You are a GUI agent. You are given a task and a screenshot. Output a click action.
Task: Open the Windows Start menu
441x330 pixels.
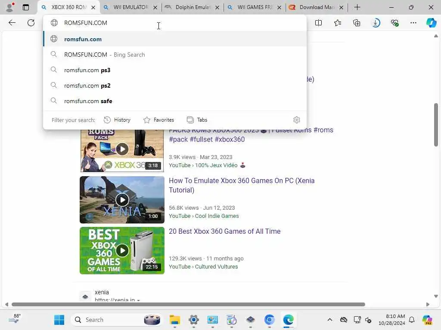(x=59, y=320)
